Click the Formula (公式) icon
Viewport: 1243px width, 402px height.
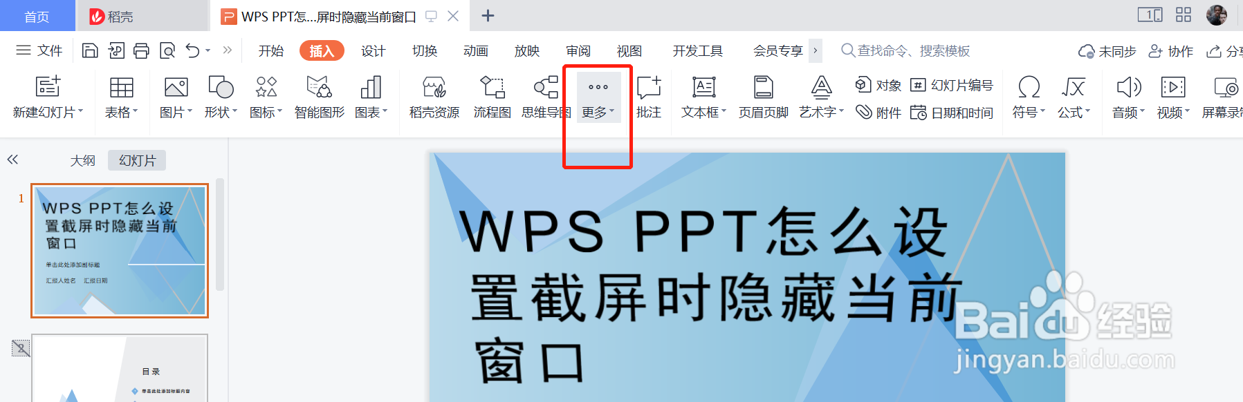point(1073,87)
